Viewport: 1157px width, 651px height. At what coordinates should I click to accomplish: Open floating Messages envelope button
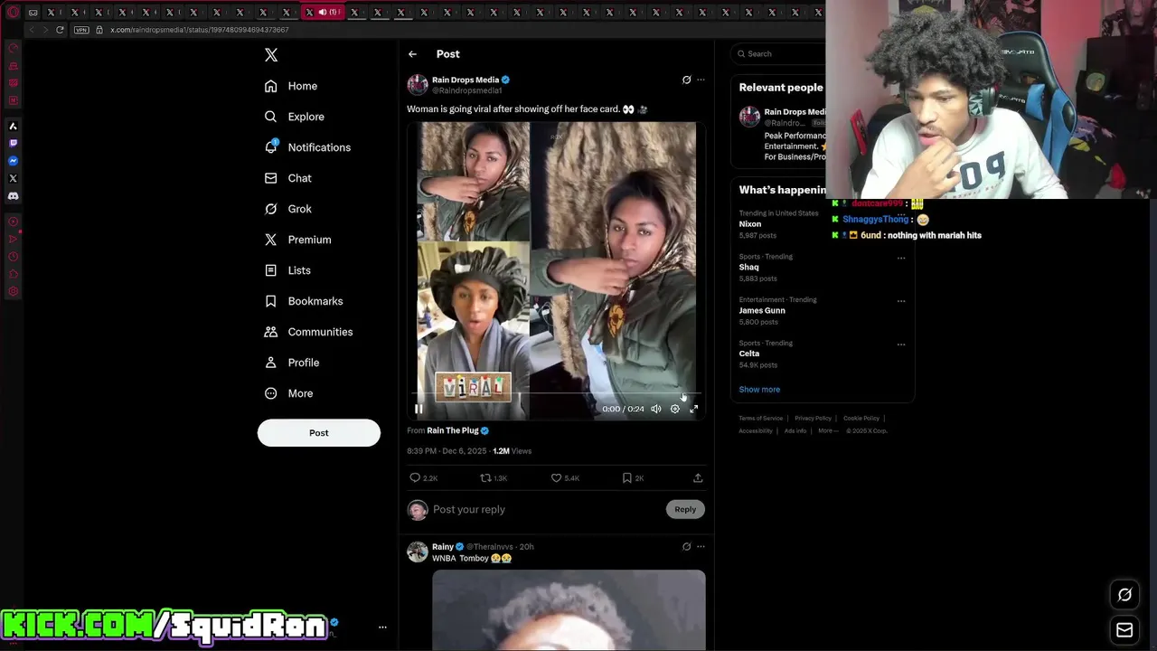click(1124, 630)
